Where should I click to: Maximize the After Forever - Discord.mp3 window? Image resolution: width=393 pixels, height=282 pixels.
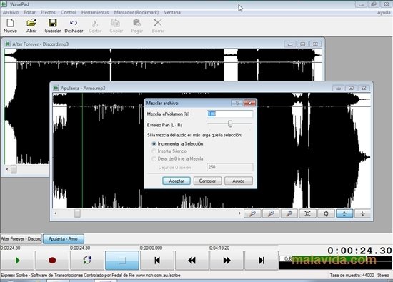tap(303, 44)
